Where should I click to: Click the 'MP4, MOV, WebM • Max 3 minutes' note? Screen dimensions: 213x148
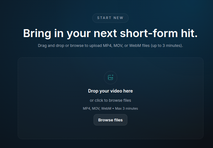(x=110, y=108)
